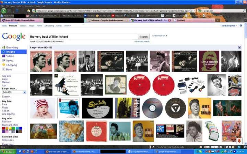This screenshot has width=247, height=154.
Task: Pick the black color swatch
Action: [x=17, y=131]
